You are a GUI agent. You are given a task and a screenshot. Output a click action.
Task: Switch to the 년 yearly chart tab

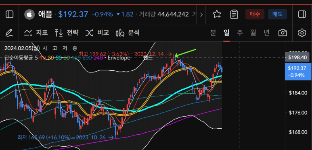pyautogui.click(x=266, y=33)
